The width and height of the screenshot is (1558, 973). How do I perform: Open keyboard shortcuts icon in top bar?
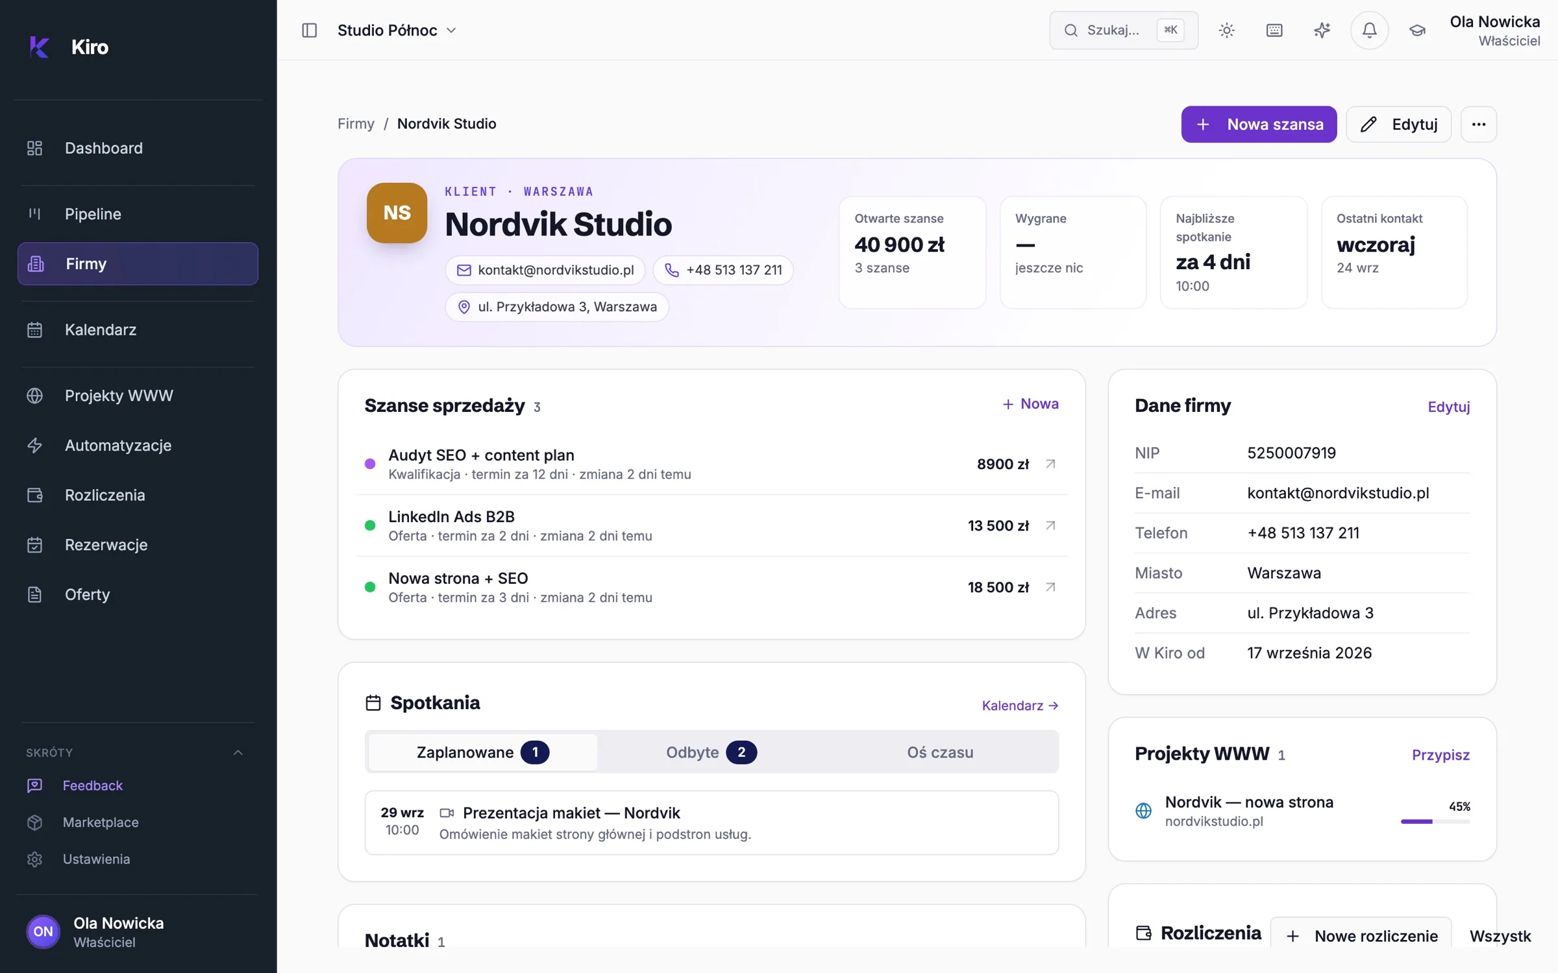[x=1274, y=30]
